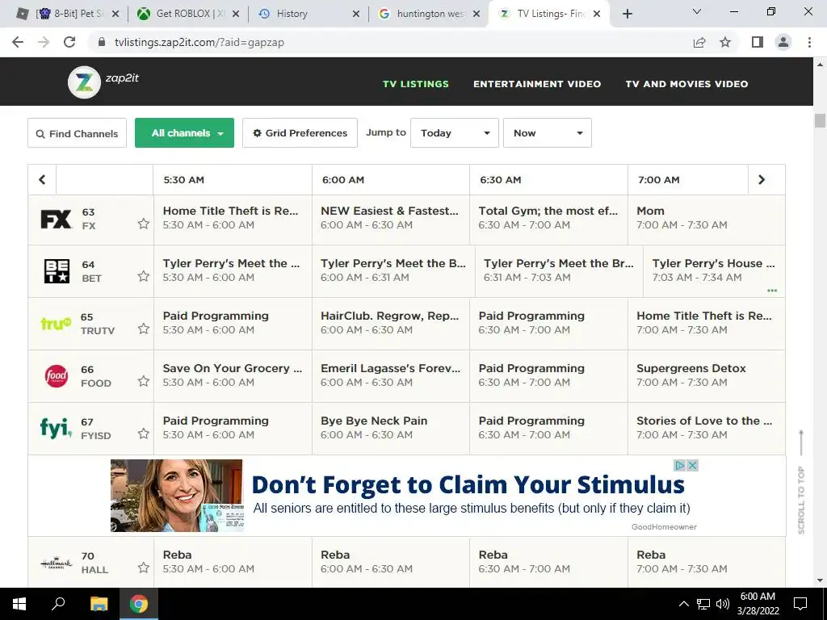Click the stimulus ad banner

404,495
